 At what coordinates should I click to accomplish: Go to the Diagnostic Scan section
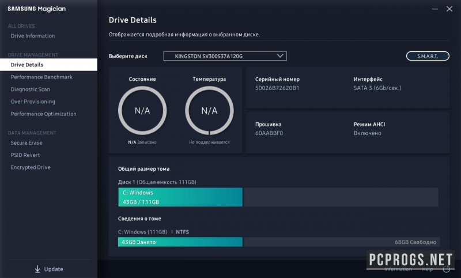(30, 89)
